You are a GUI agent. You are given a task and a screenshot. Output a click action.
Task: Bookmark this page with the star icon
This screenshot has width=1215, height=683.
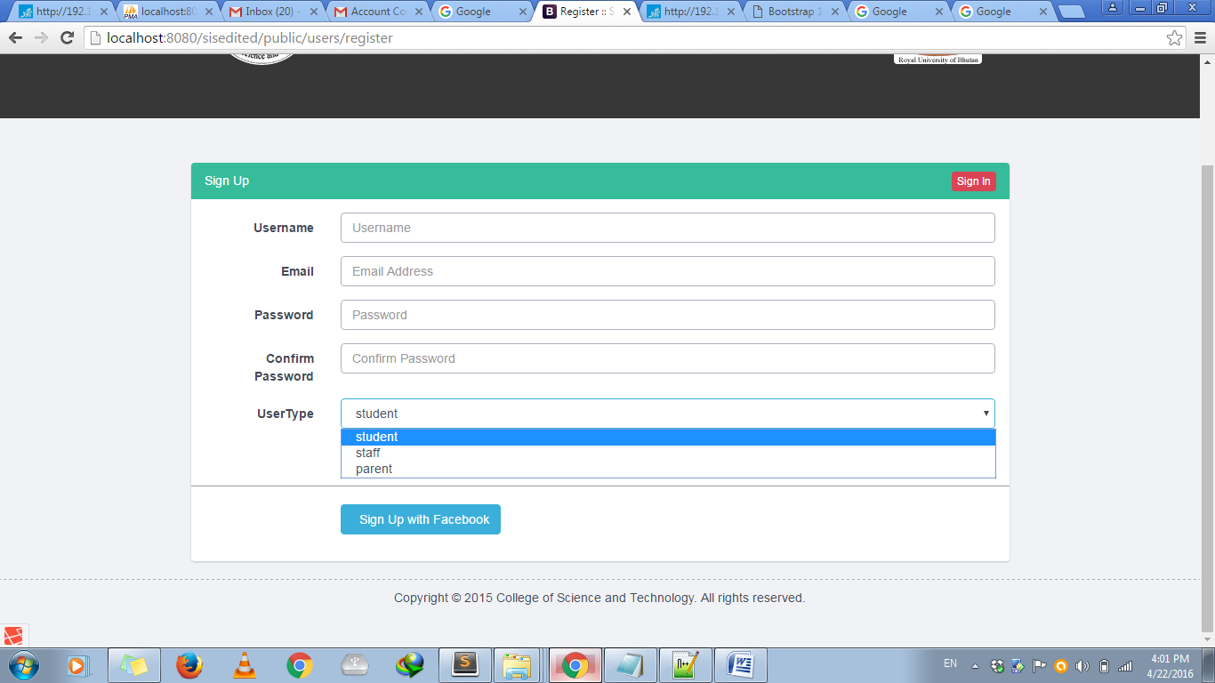[1174, 38]
